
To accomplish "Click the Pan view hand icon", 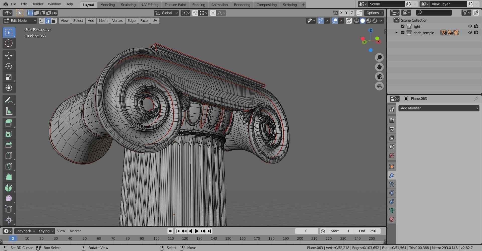I will point(379,67).
